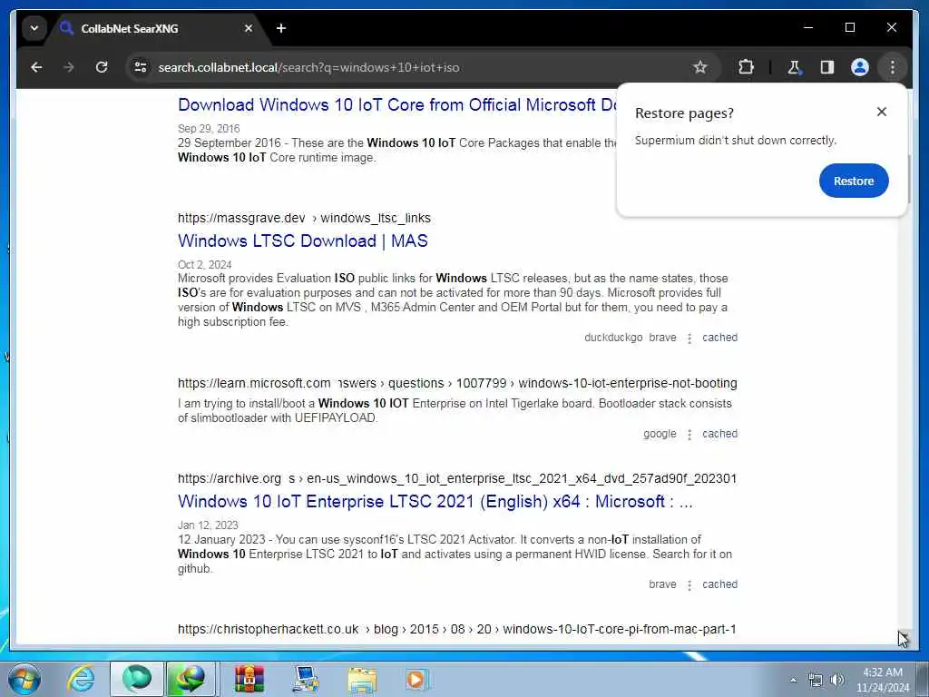Screen dimensions: 929x697
Task: Open cached copy of MAS result
Action: click(719, 338)
